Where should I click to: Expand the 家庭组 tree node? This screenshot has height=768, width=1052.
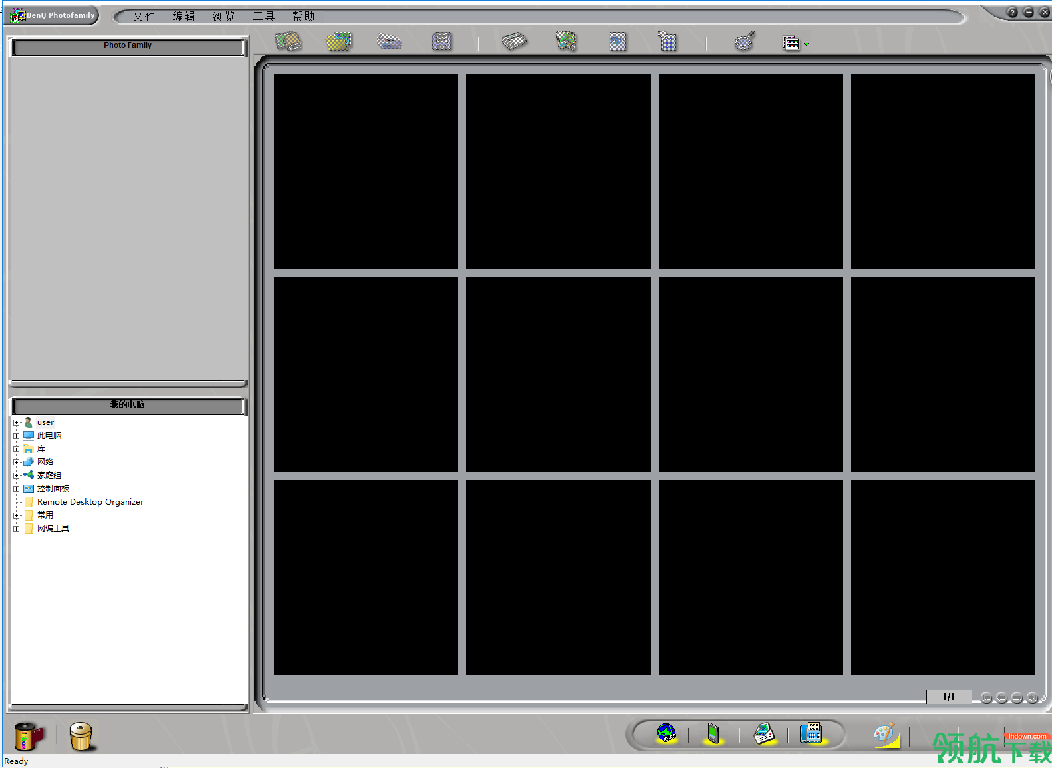pyautogui.click(x=17, y=475)
